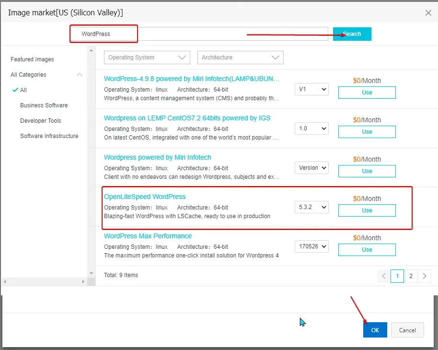Click the Image market dialog title
This screenshot has height=350, width=438.
pos(65,12)
